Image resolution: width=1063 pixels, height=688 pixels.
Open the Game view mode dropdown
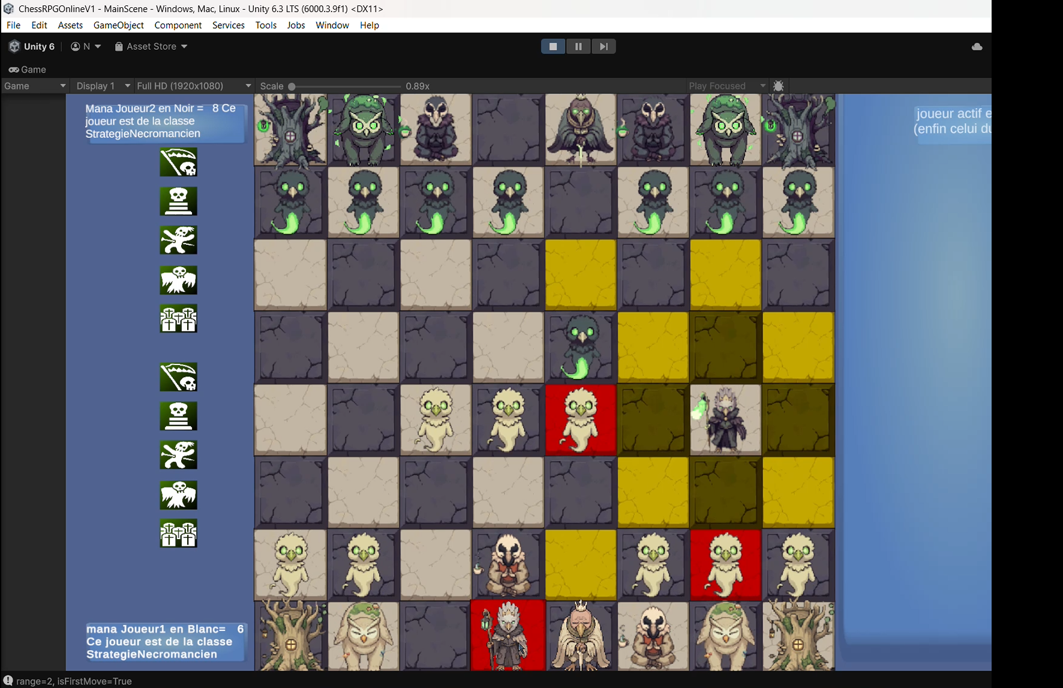[x=35, y=86]
